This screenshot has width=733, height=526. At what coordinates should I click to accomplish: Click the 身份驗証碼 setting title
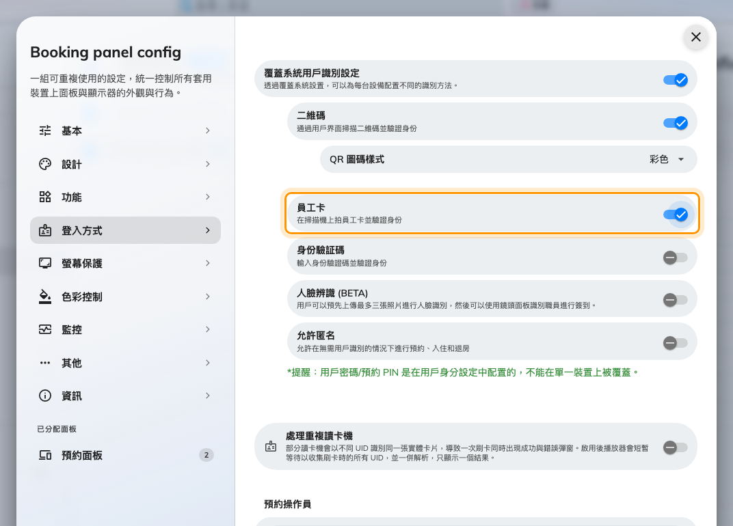point(321,250)
